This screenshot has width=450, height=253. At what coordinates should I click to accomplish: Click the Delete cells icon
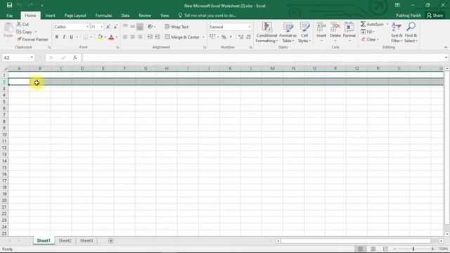(335, 27)
